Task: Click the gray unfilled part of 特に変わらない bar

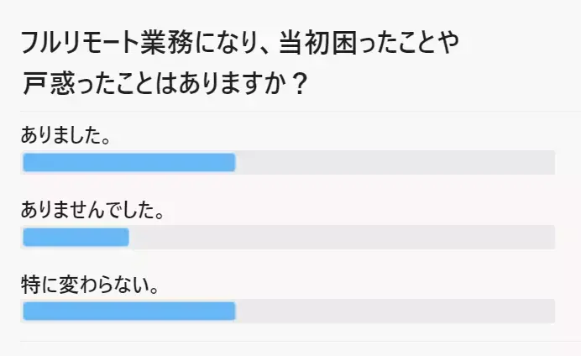Action: [x=395, y=311]
